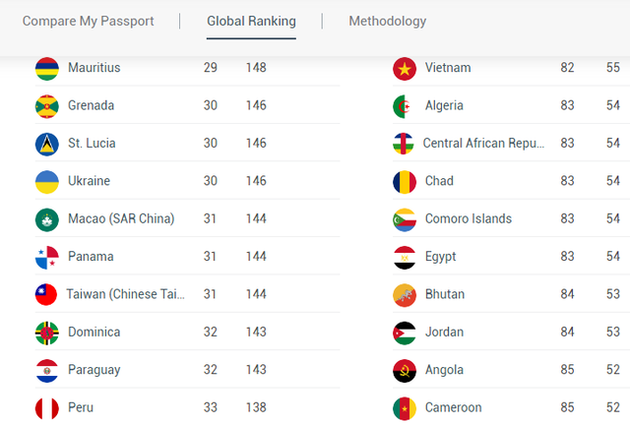Switch to the Global Ranking tab

(x=251, y=21)
